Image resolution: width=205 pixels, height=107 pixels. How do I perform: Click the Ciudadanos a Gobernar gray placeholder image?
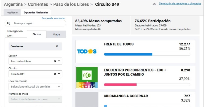87,99
